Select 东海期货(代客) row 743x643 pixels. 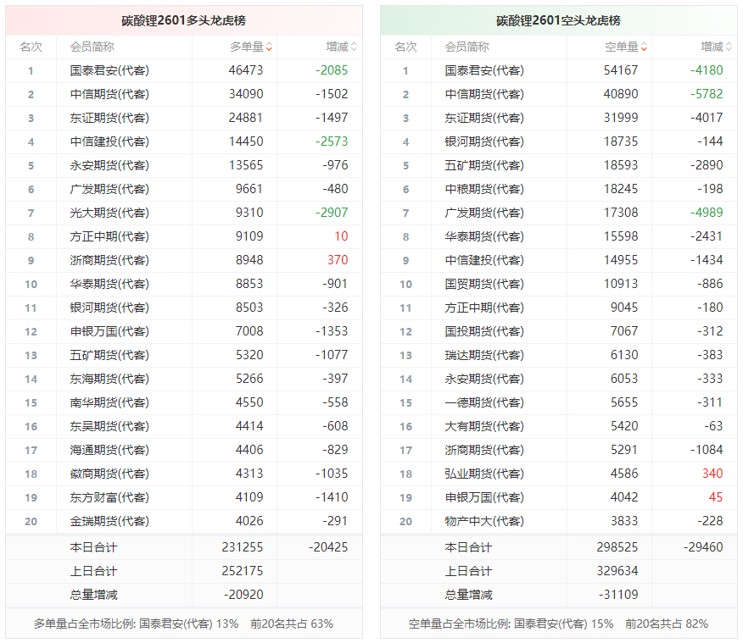pyautogui.click(x=184, y=379)
